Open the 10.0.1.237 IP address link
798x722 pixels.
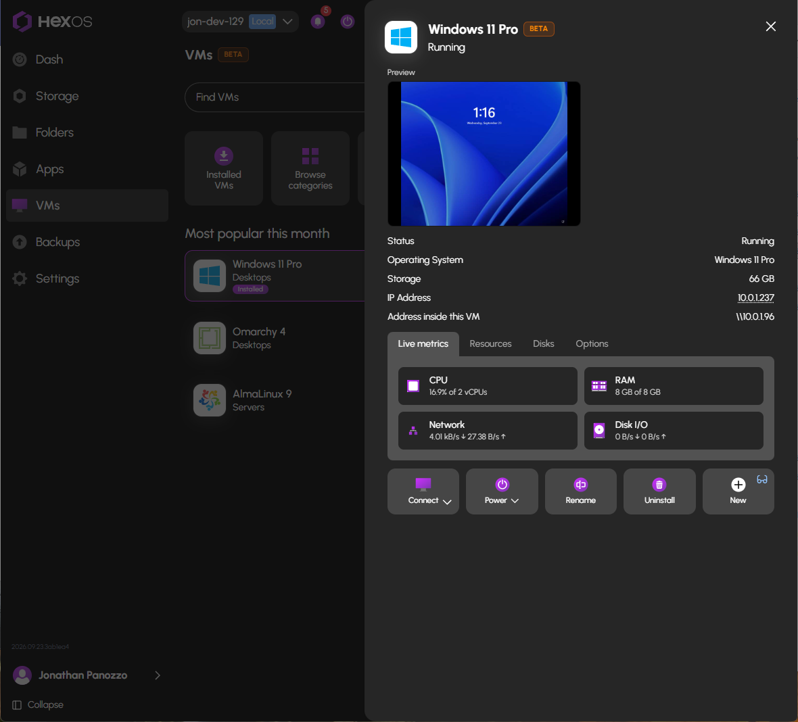[756, 297]
